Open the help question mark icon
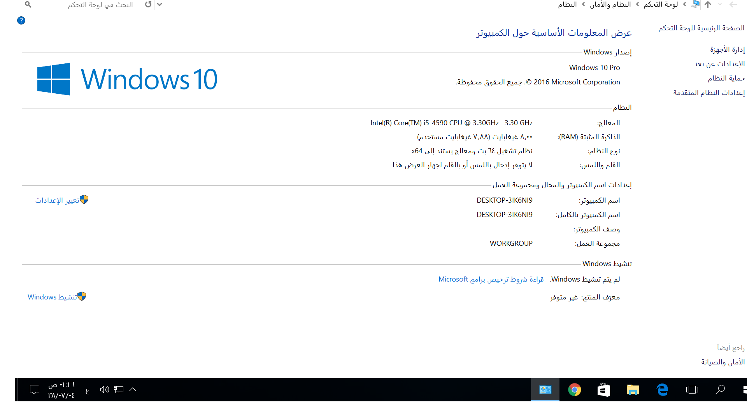The height and width of the screenshot is (420, 747). pyautogui.click(x=21, y=21)
